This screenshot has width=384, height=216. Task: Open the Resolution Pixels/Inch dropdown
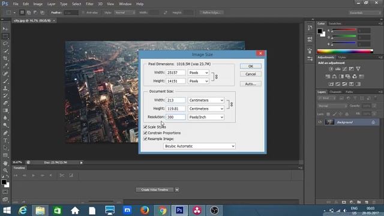[x=206, y=117]
